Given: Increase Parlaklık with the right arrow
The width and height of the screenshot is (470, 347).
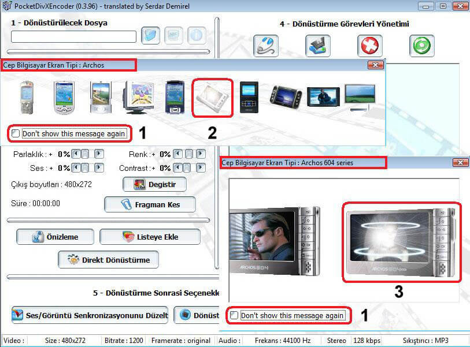Looking at the screenshot, I should coord(99,154).
